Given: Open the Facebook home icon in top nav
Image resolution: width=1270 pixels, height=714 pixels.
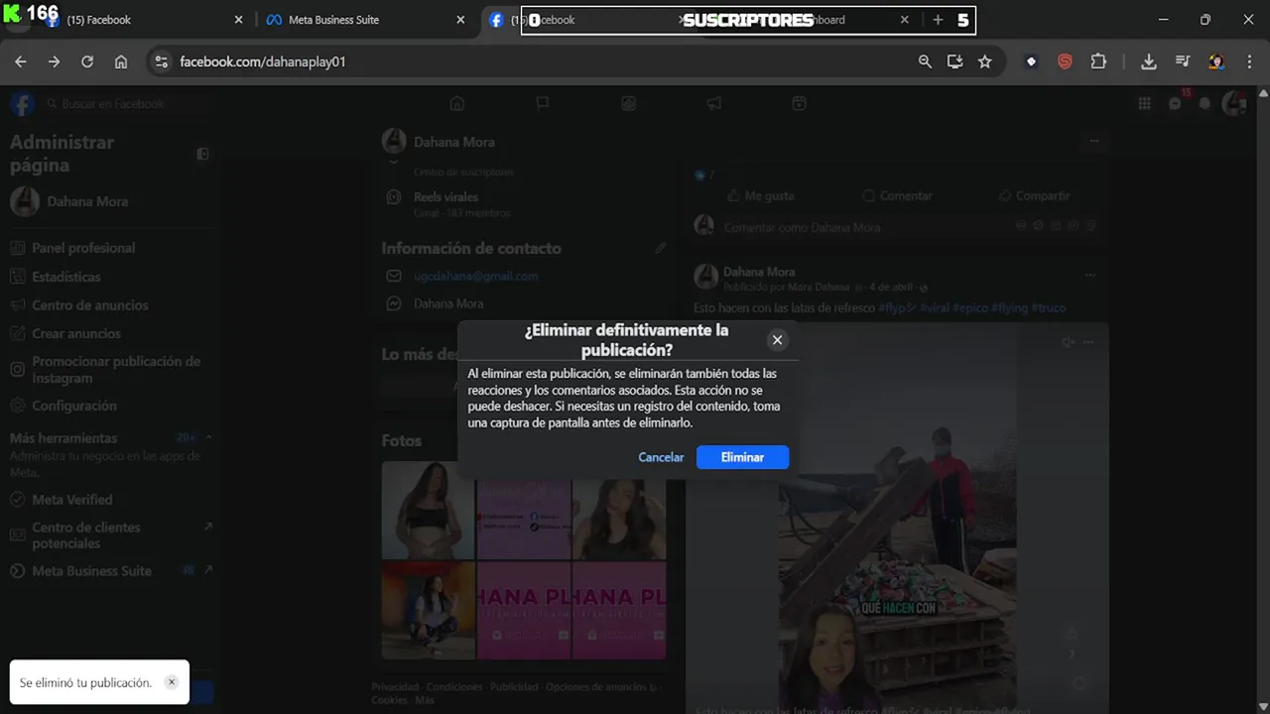Looking at the screenshot, I should tap(457, 103).
